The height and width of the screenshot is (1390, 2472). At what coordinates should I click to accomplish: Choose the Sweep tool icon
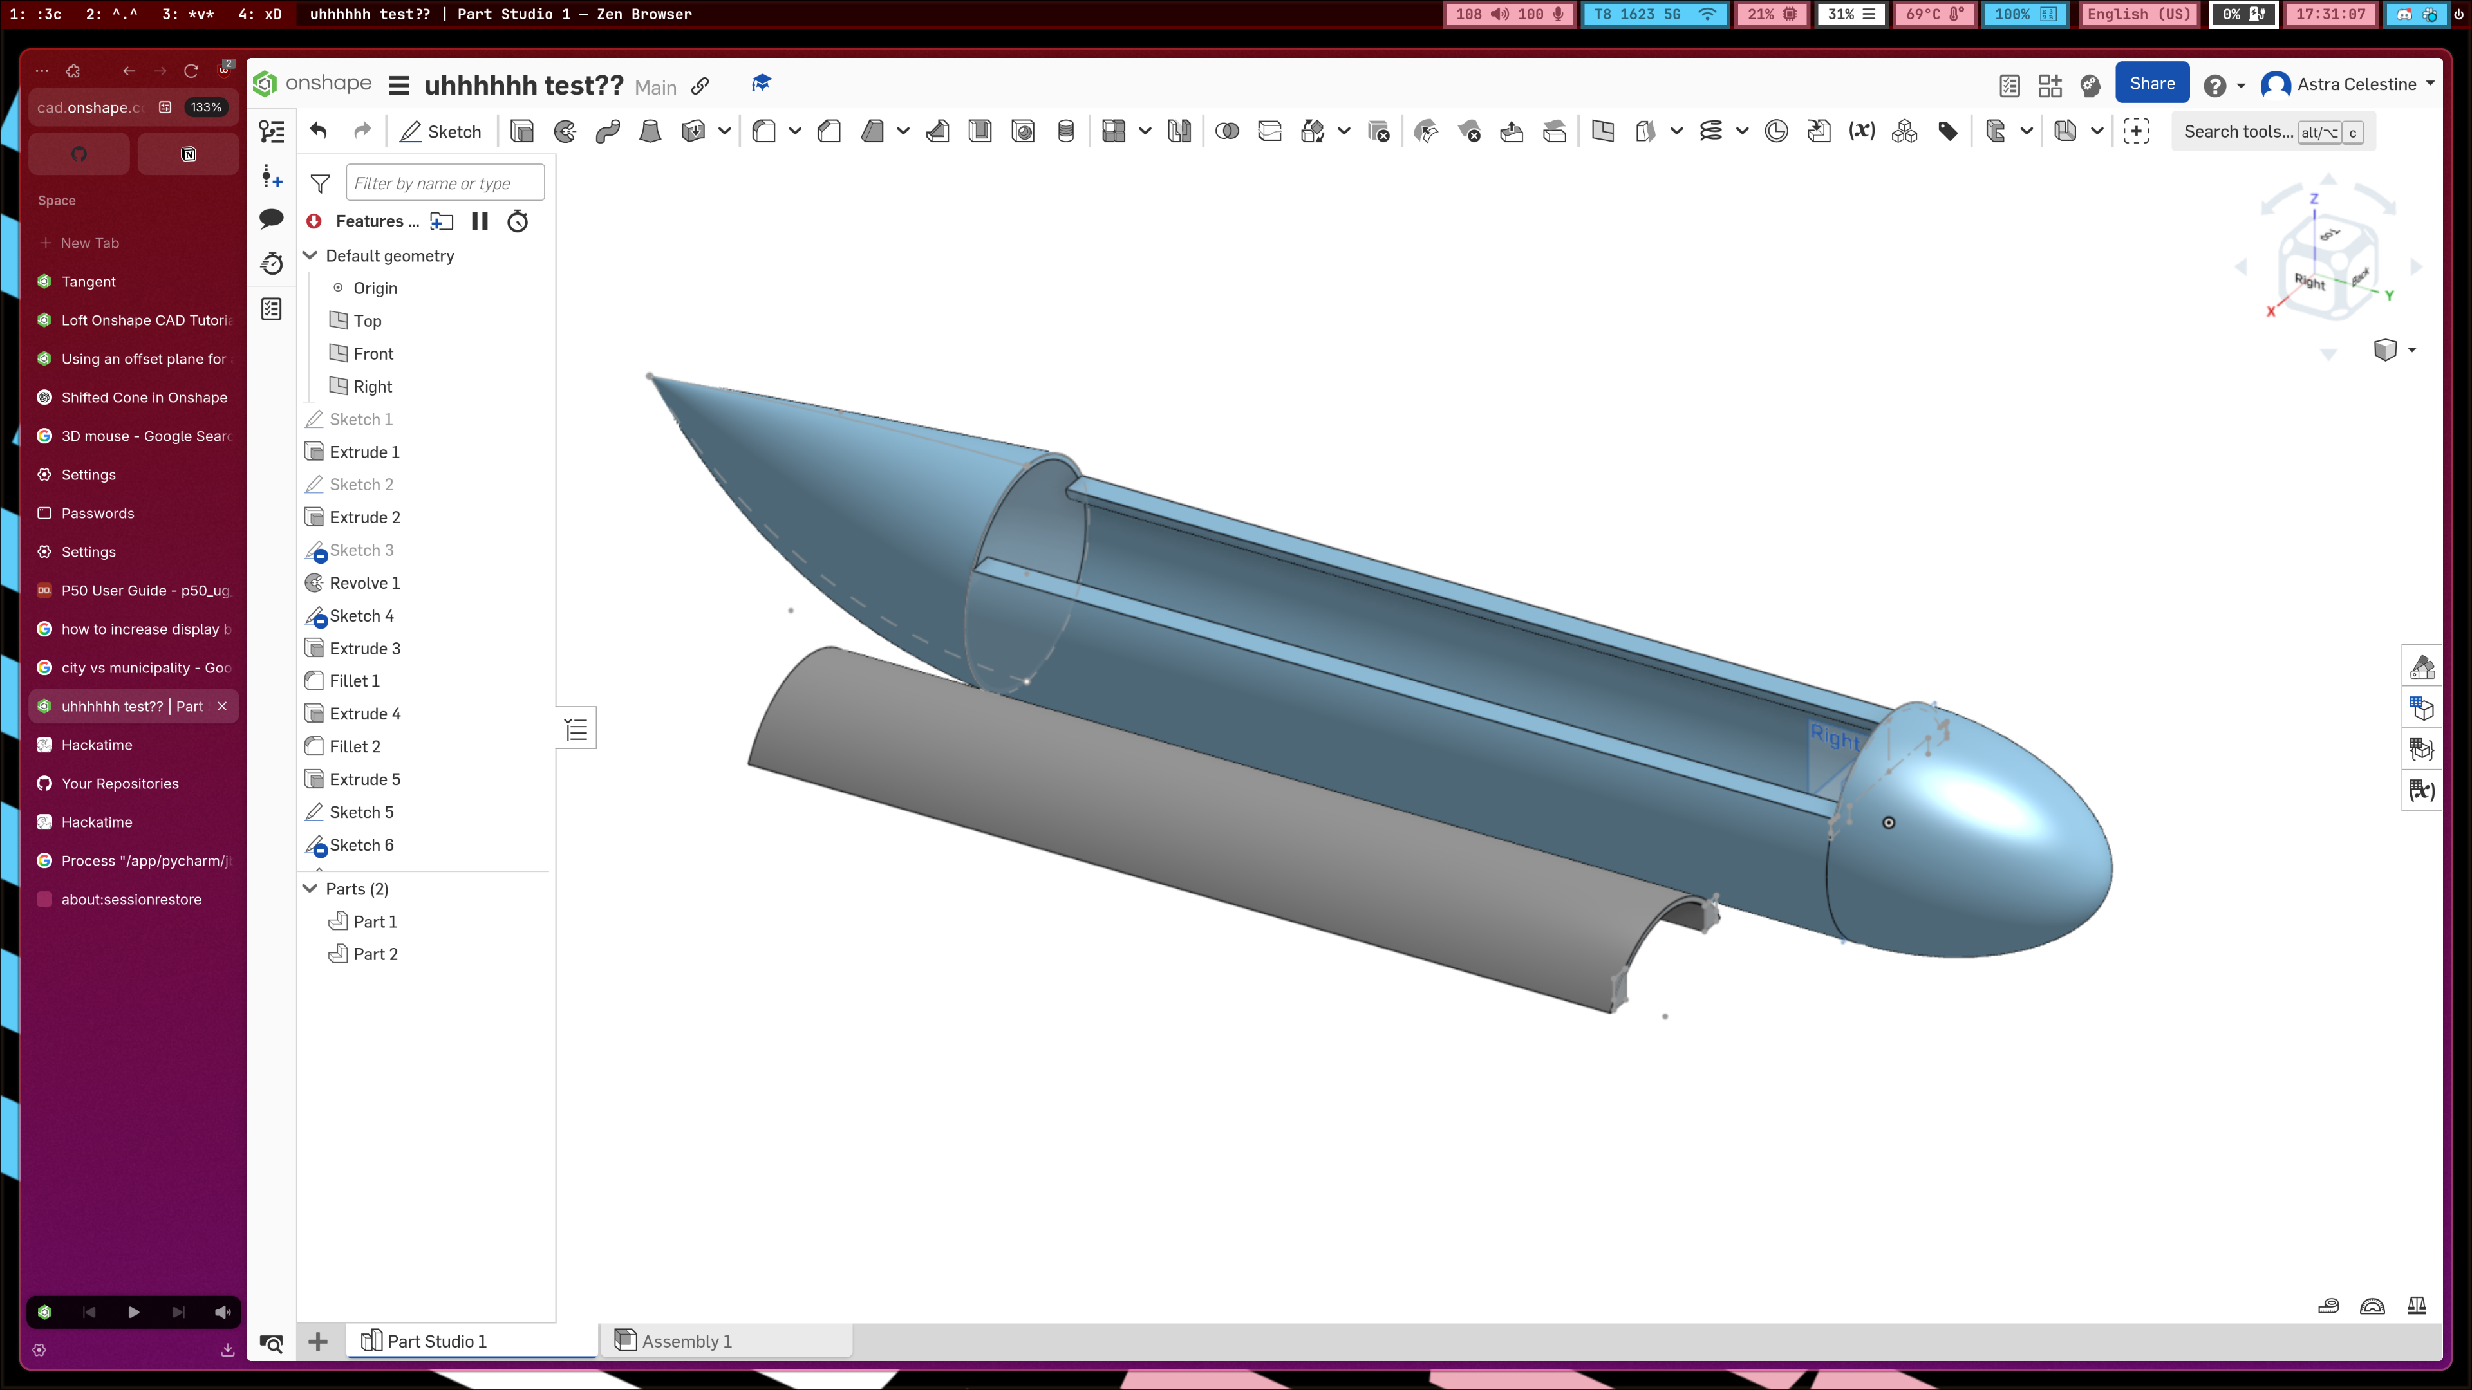(608, 131)
